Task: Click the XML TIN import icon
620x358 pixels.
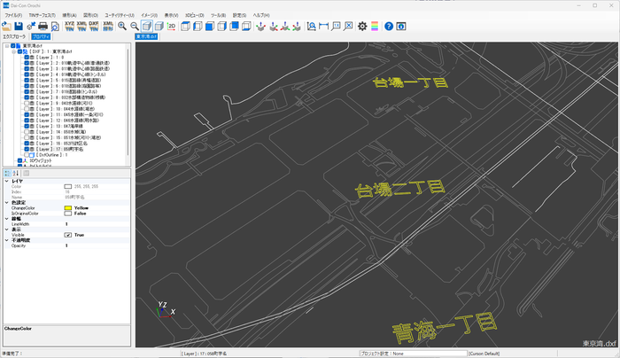Action: (81, 26)
